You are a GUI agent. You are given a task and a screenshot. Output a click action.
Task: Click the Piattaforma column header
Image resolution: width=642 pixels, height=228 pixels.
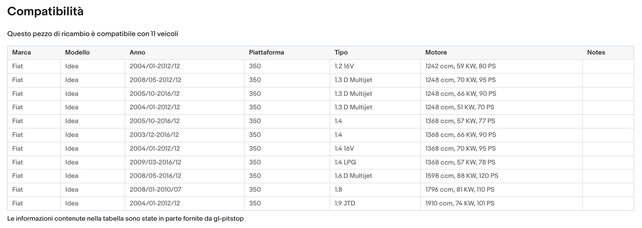(x=266, y=52)
